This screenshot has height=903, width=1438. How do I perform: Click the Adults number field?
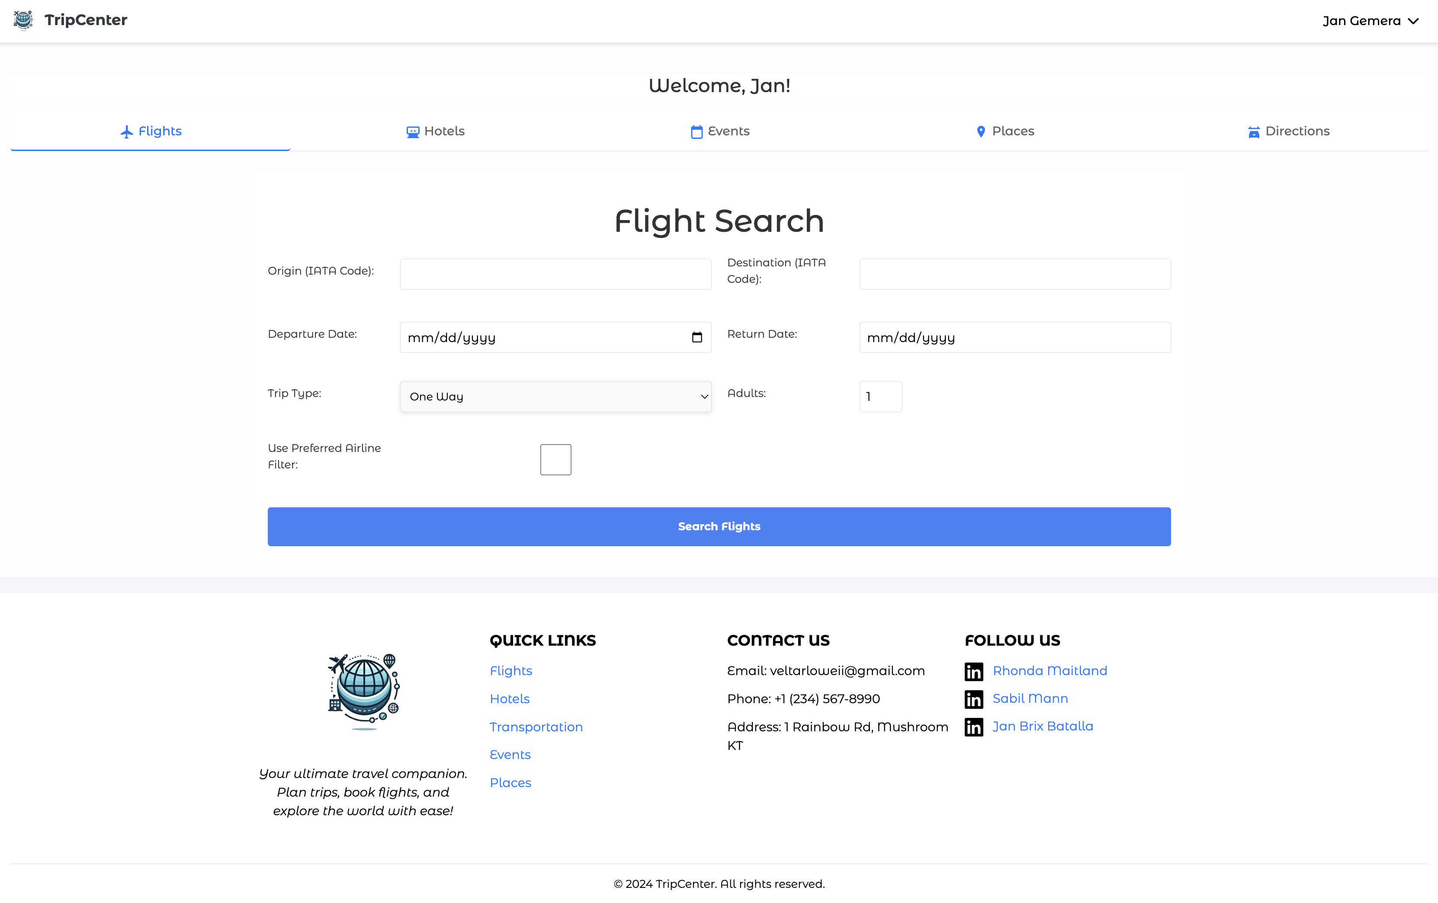pyautogui.click(x=880, y=396)
